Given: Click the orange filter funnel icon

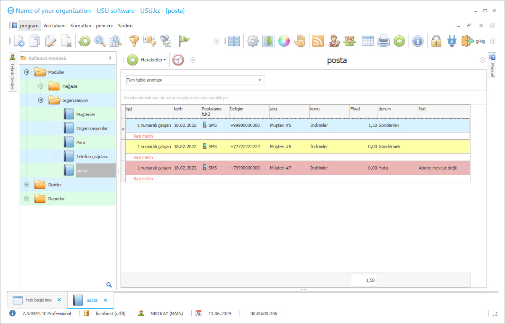Looking at the screenshot, I should coord(134,41).
